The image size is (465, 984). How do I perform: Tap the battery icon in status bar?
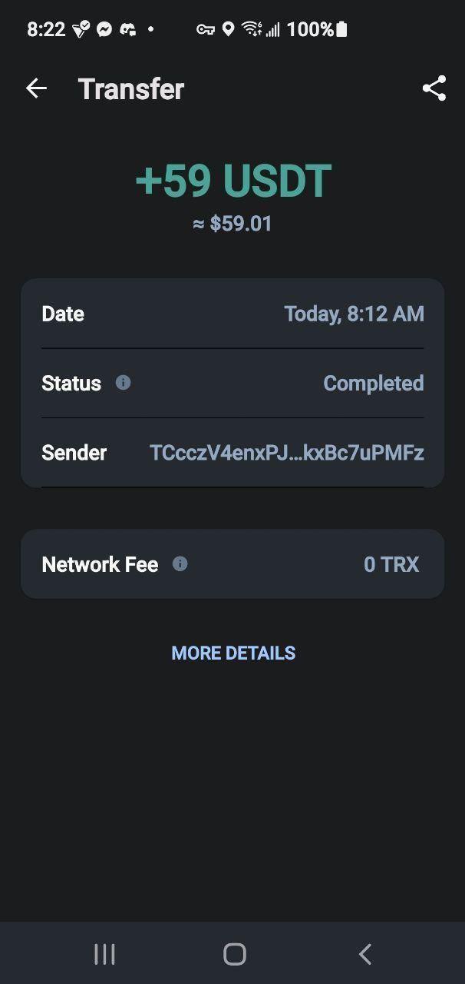coord(341,29)
